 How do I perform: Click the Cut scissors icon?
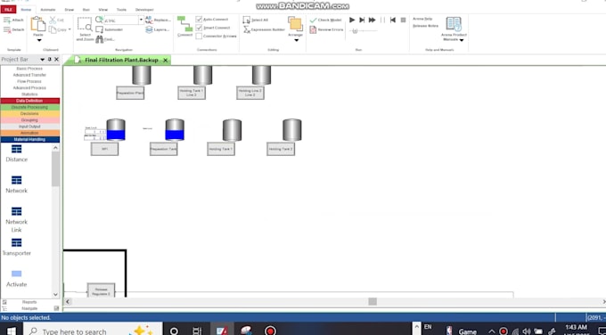tap(53, 20)
